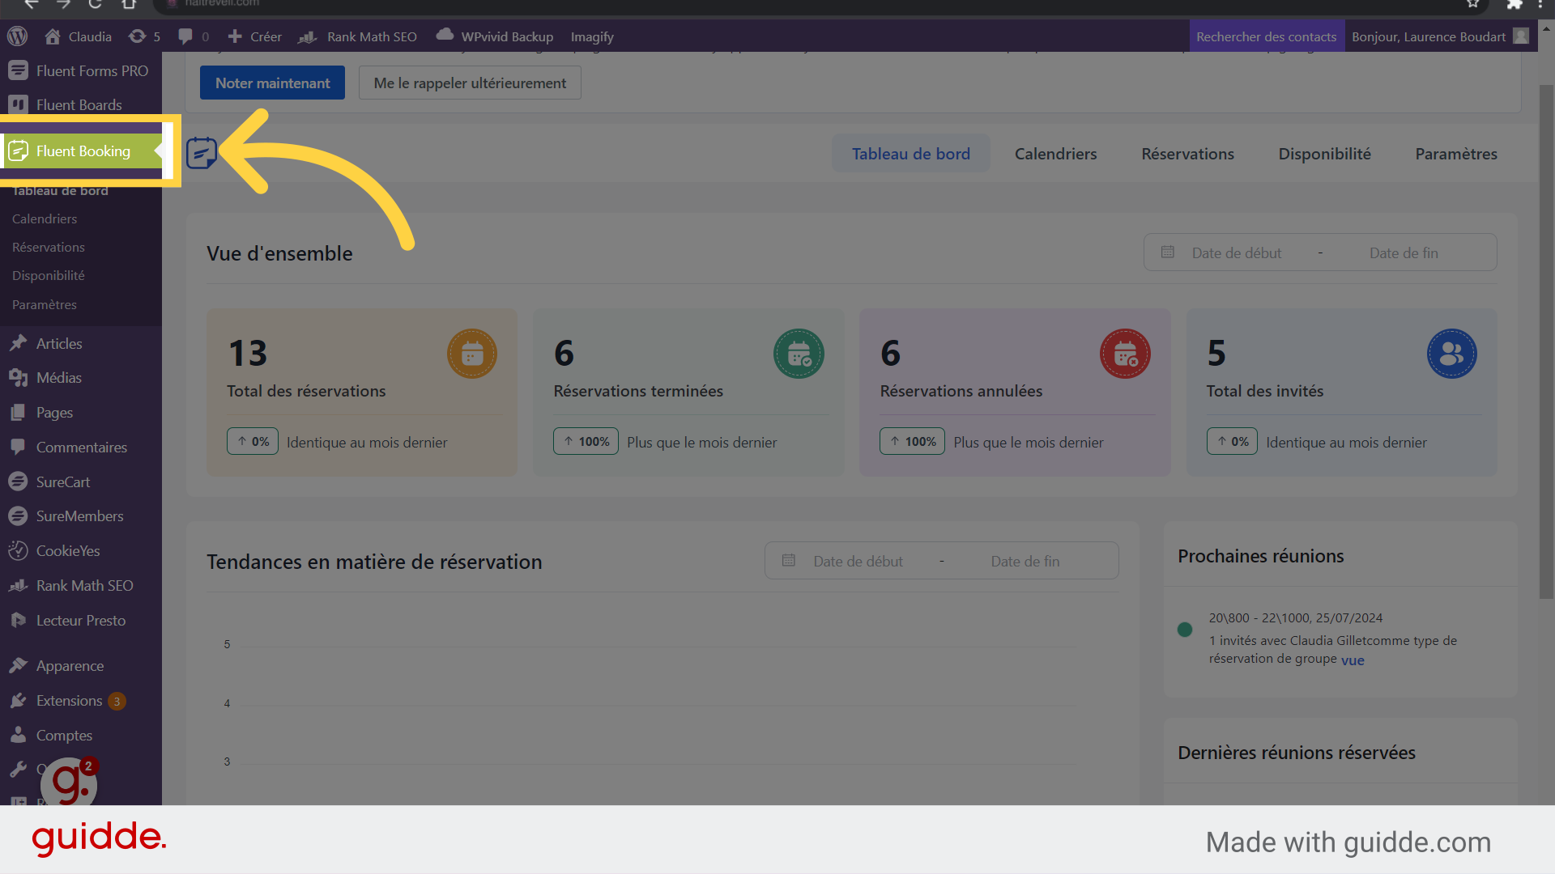
Task: Click the Extensions badge showing 3
Action: pos(117,701)
